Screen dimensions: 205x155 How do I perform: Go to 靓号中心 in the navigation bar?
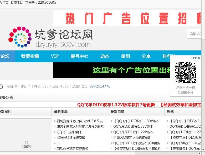[79, 56]
